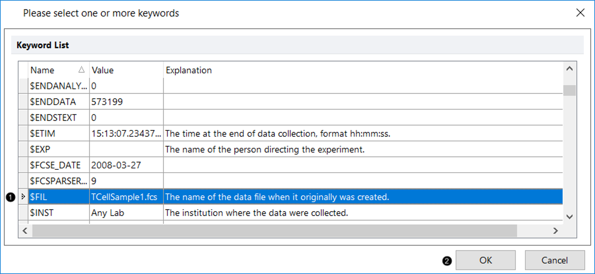Viewport: 595px width, 274px height.
Task: Click the value 15:13:07.23437...
Action: (126, 133)
